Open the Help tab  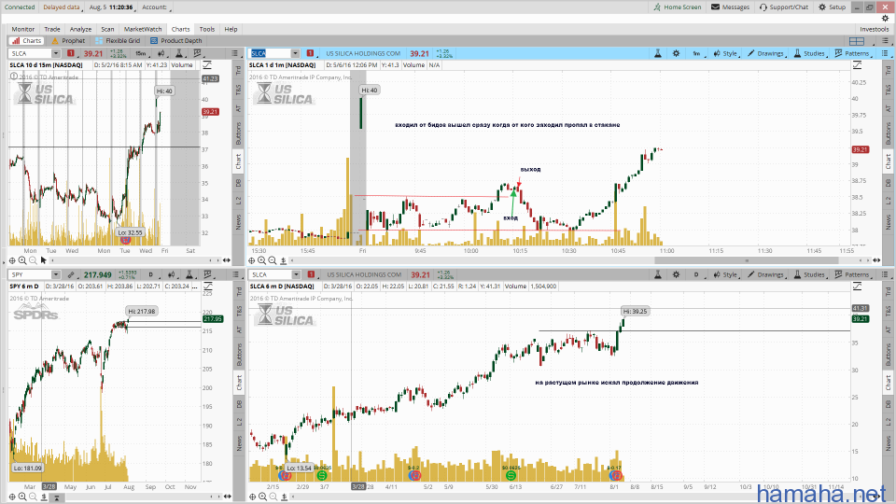[x=231, y=29]
